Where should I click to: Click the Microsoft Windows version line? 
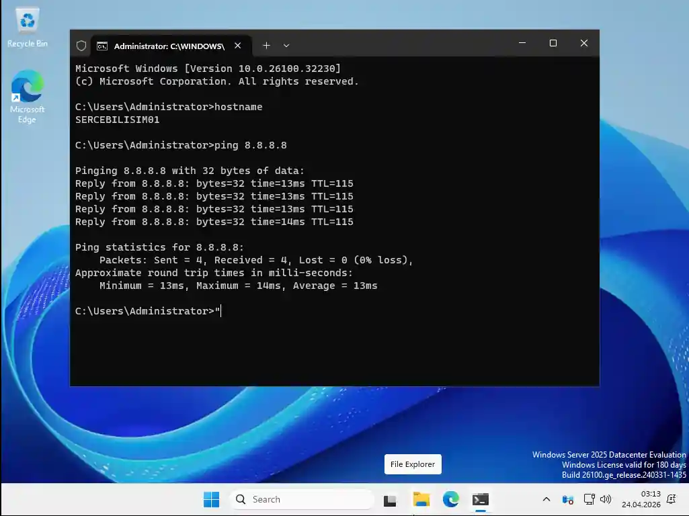(x=208, y=69)
